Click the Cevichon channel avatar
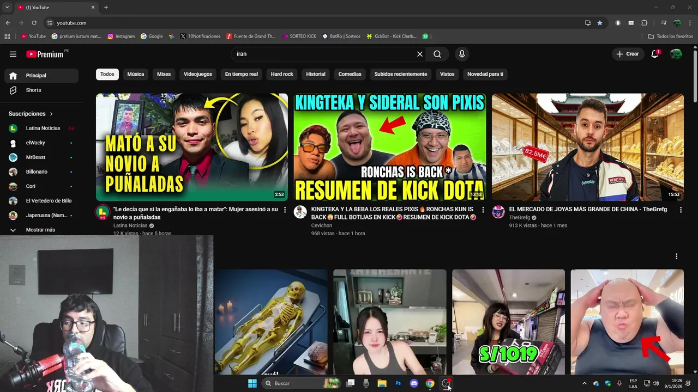 (300, 212)
